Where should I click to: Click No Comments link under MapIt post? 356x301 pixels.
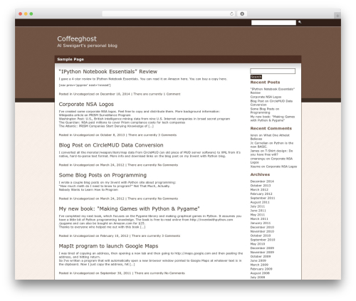tap(174, 273)
